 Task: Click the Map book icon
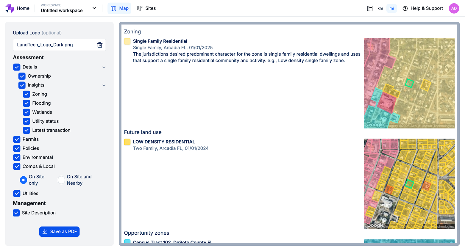coord(113,8)
